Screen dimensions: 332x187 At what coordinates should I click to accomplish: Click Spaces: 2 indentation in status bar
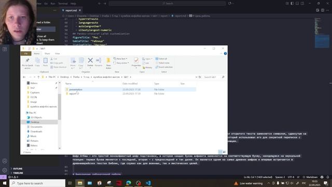pyautogui.click(x=280, y=177)
